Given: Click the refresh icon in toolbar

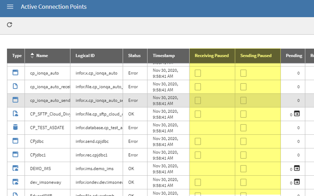Looking at the screenshot, I should [x=10, y=25].
